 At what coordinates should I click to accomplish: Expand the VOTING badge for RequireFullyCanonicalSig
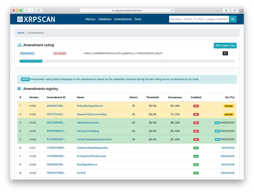pos(229,114)
